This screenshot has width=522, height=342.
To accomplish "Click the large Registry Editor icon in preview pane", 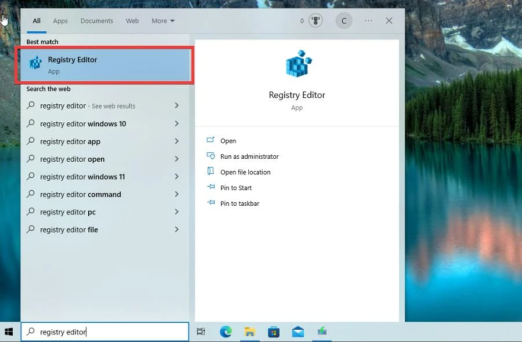I will click(x=299, y=64).
